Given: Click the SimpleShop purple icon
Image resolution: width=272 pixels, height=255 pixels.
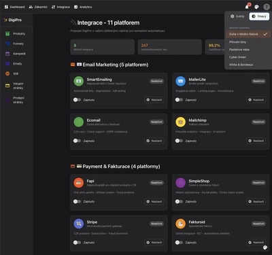Looking at the screenshot, I should 180,183.
